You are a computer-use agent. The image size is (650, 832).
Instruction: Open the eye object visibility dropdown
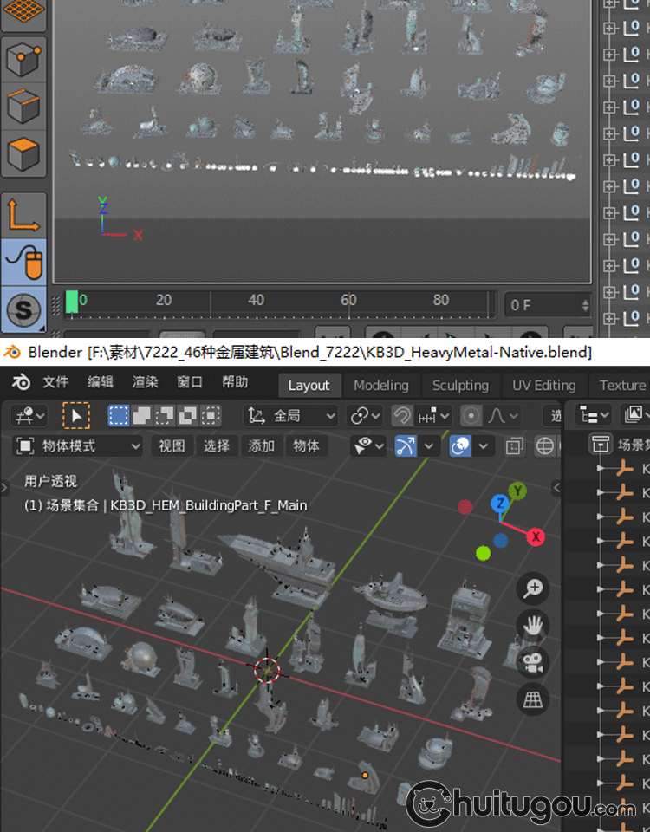(368, 445)
